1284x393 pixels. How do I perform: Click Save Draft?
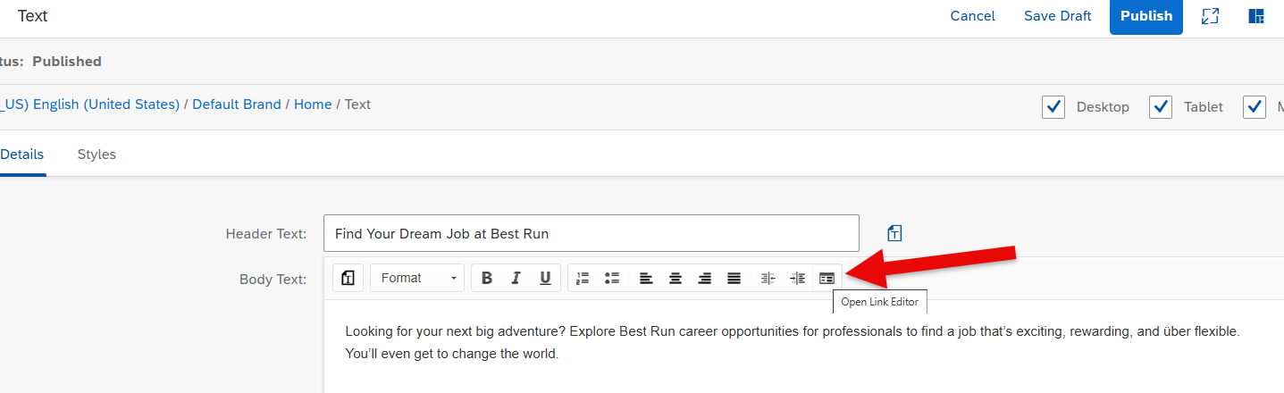tap(1058, 16)
